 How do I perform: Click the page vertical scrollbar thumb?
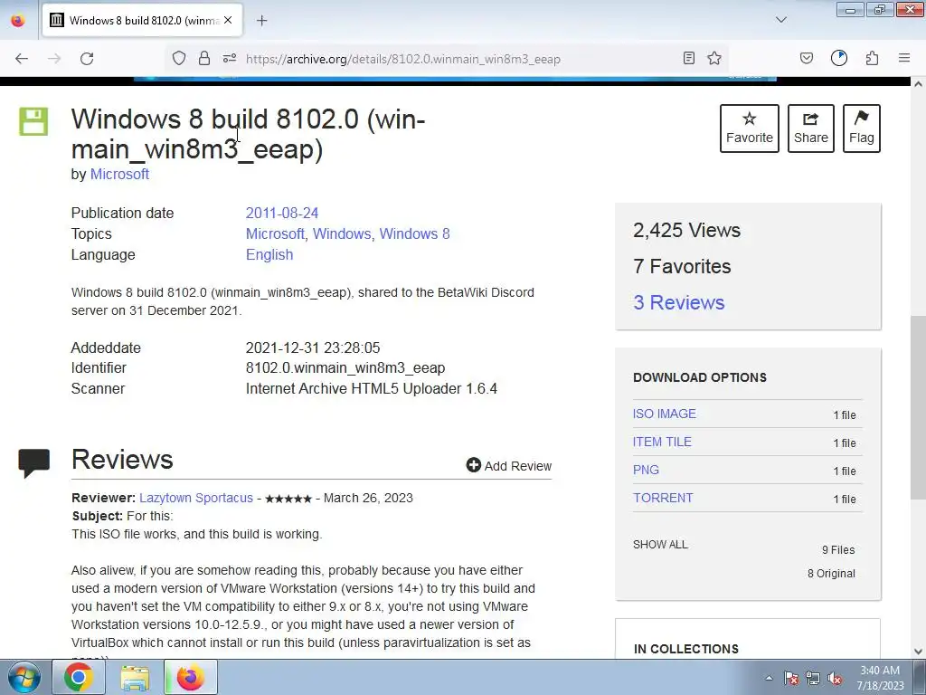(x=918, y=408)
